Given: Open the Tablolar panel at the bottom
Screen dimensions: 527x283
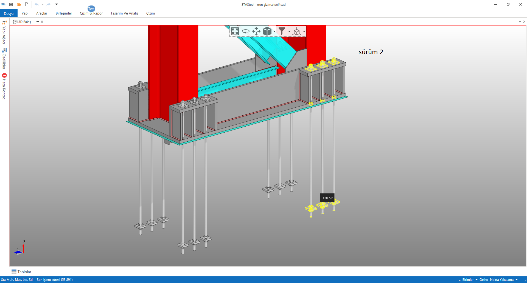Looking at the screenshot, I should coord(21,272).
